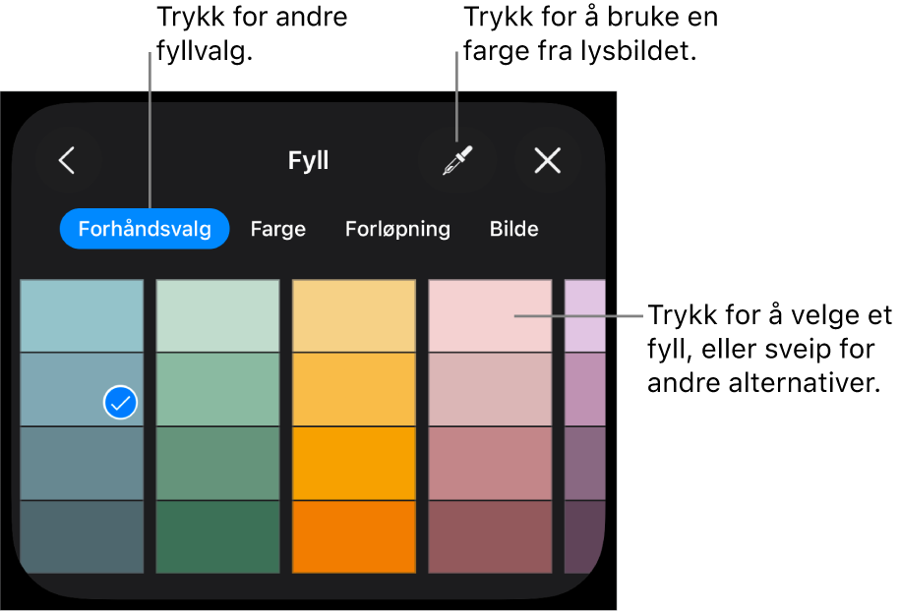Tap the eyedropper color picker icon
The width and height of the screenshot is (900, 611).
pyautogui.click(x=457, y=160)
